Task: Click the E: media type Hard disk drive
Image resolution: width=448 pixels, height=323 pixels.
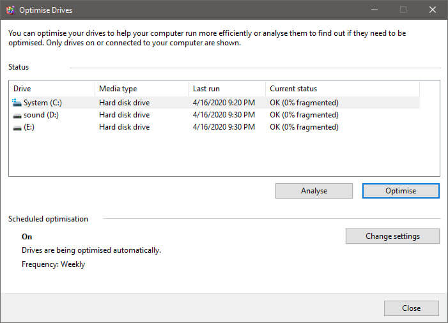Action: [124, 127]
